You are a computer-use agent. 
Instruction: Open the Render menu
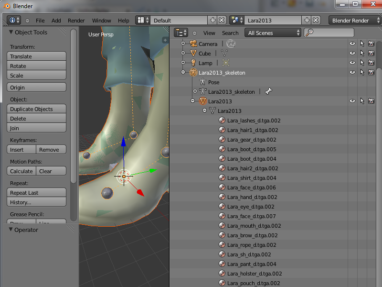[x=76, y=21]
